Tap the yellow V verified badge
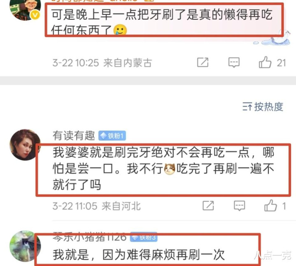Screen dimensions: 296x266 (35, 15)
